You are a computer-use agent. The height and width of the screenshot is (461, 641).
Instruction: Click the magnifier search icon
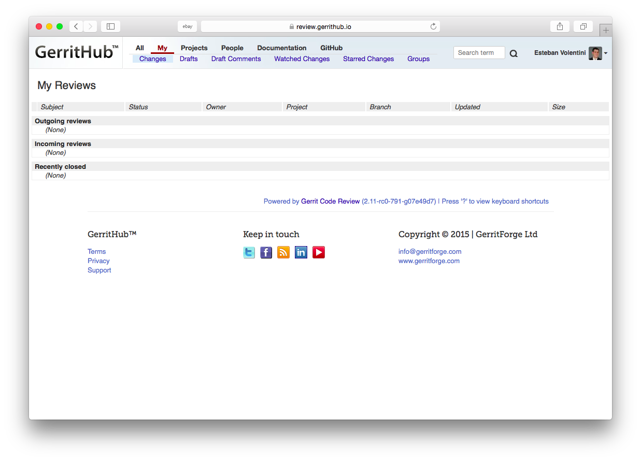tap(514, 53)
